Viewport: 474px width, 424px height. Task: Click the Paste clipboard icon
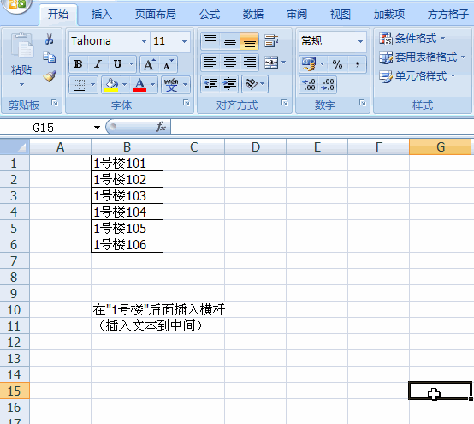[x=21, y=45]
